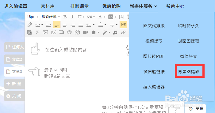Expand the strikethrough dropdown arrow

[x=94, y=17]
